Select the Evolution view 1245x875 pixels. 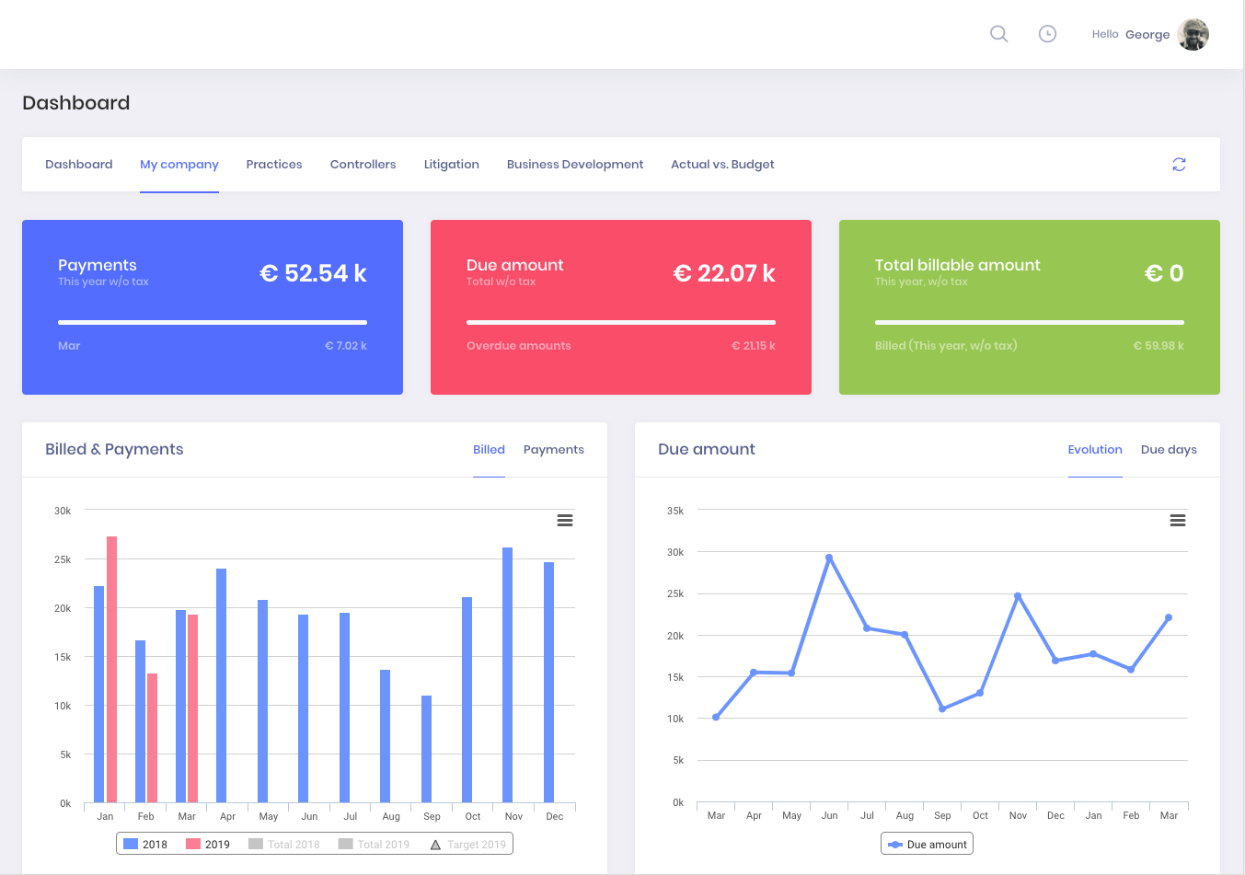(1095, 450)
